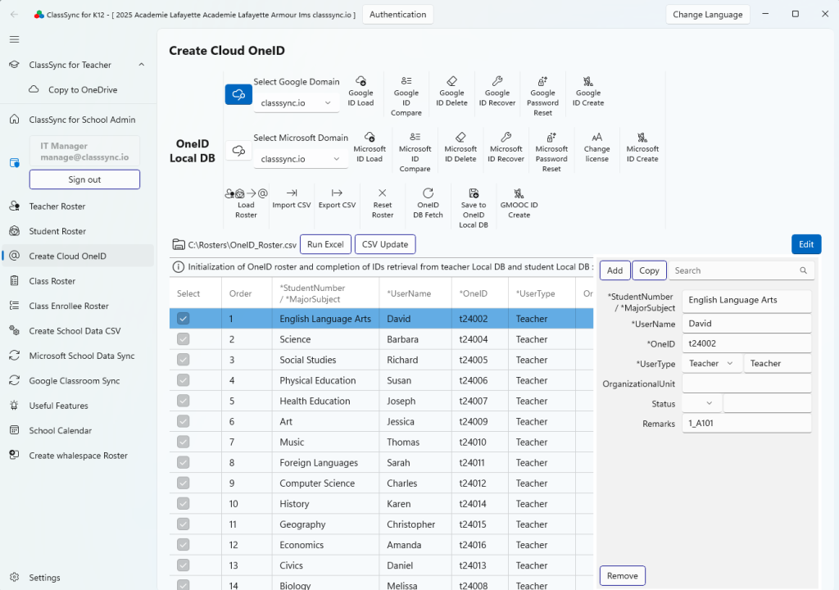Open the Status dropdown
The image size is (839, 590).
click(702, 403)
